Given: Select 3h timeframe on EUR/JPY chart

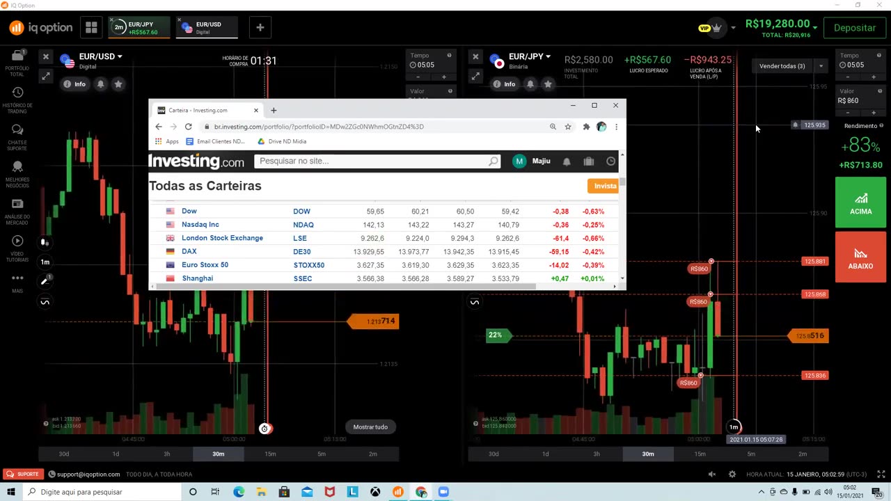Looking at the screenshot, I should point(597,454).
